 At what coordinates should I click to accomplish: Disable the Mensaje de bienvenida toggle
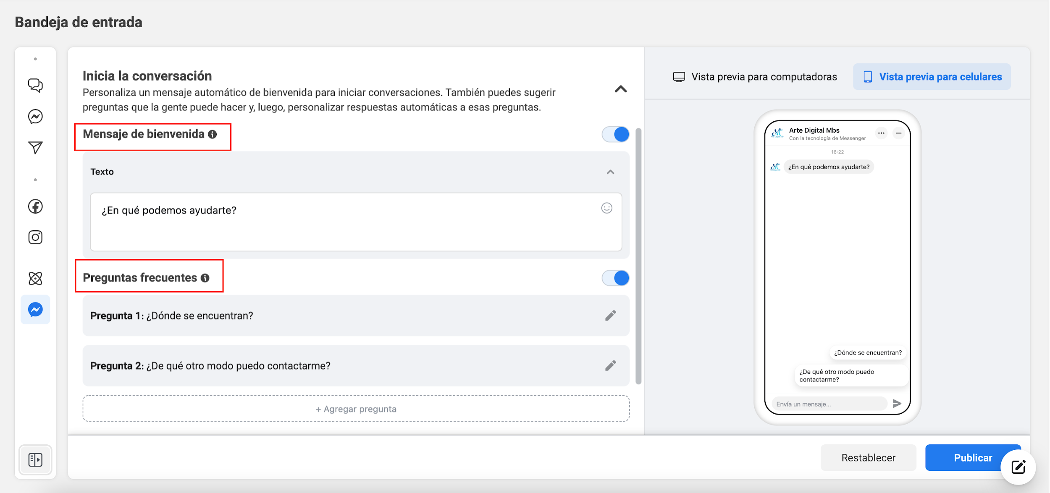(615, 134)
